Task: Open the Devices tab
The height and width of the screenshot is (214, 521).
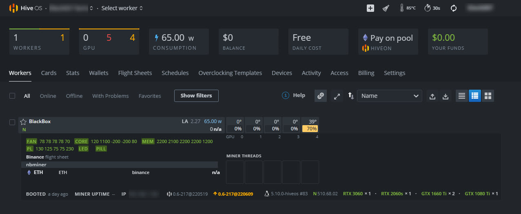Action: coord(282,73)
